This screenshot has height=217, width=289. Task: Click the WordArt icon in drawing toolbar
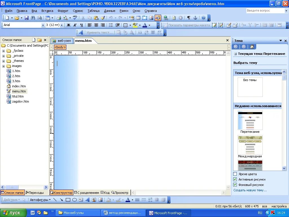[87, 200]
